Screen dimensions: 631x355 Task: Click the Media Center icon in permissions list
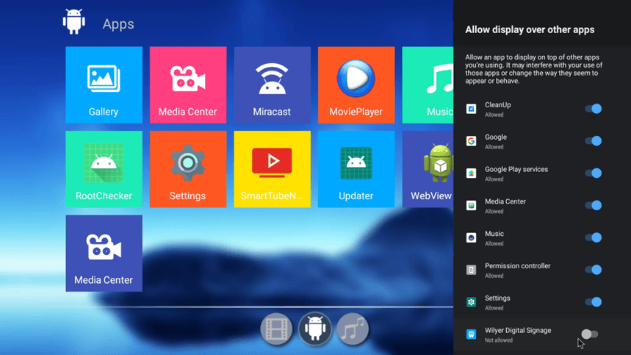coord(472,205)
